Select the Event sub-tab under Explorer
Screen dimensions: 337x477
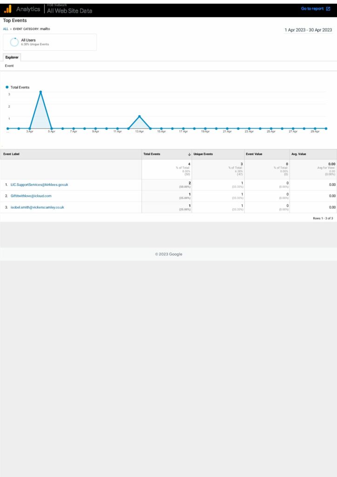coord(9,66)
